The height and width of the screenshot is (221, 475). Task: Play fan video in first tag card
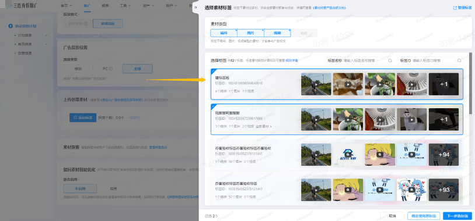pos(412,84)
